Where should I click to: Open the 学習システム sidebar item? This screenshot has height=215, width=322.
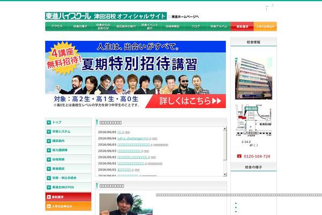68,132
